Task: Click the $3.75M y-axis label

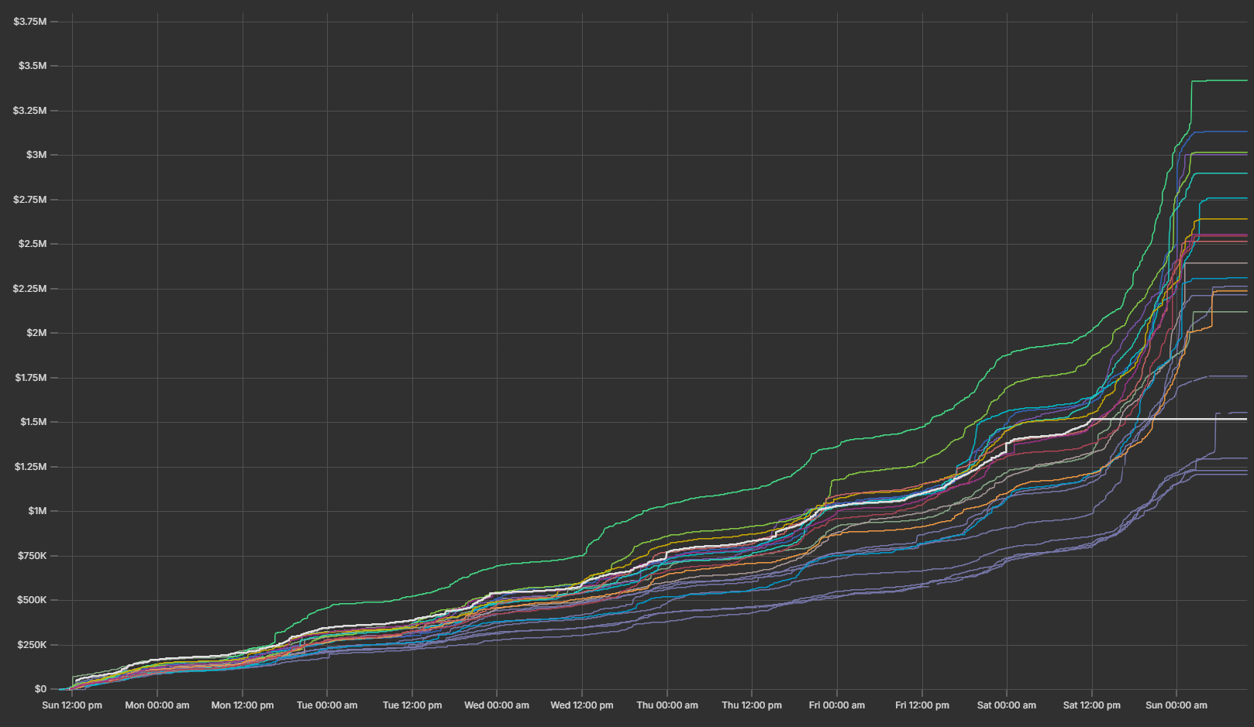Action: click(30, 22)
